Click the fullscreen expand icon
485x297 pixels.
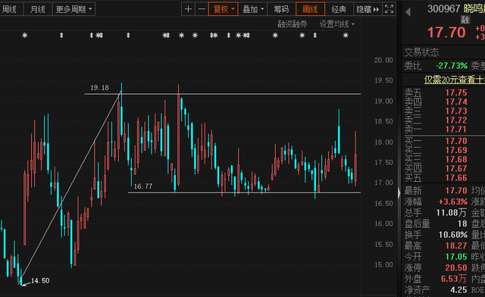click(389, 9)
